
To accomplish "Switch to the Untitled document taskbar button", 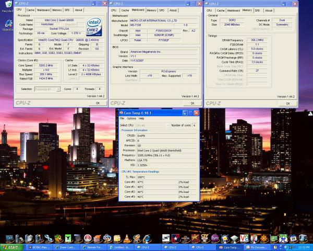I will pyautogui.click(x=121, y=247).
